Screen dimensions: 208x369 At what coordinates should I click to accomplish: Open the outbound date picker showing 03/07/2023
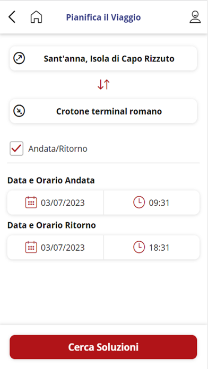click(55, 203)
